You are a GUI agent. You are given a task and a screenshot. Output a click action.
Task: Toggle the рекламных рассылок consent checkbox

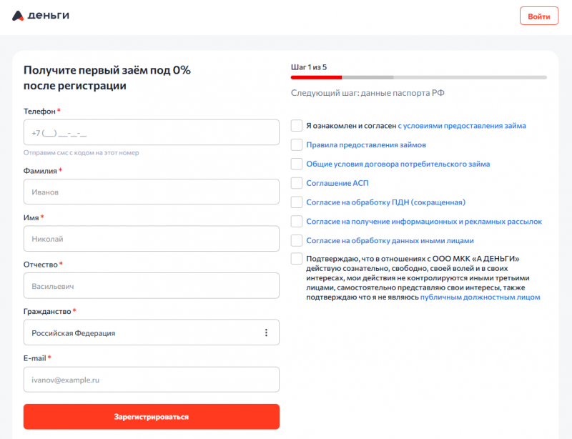[x=297, y=222]
